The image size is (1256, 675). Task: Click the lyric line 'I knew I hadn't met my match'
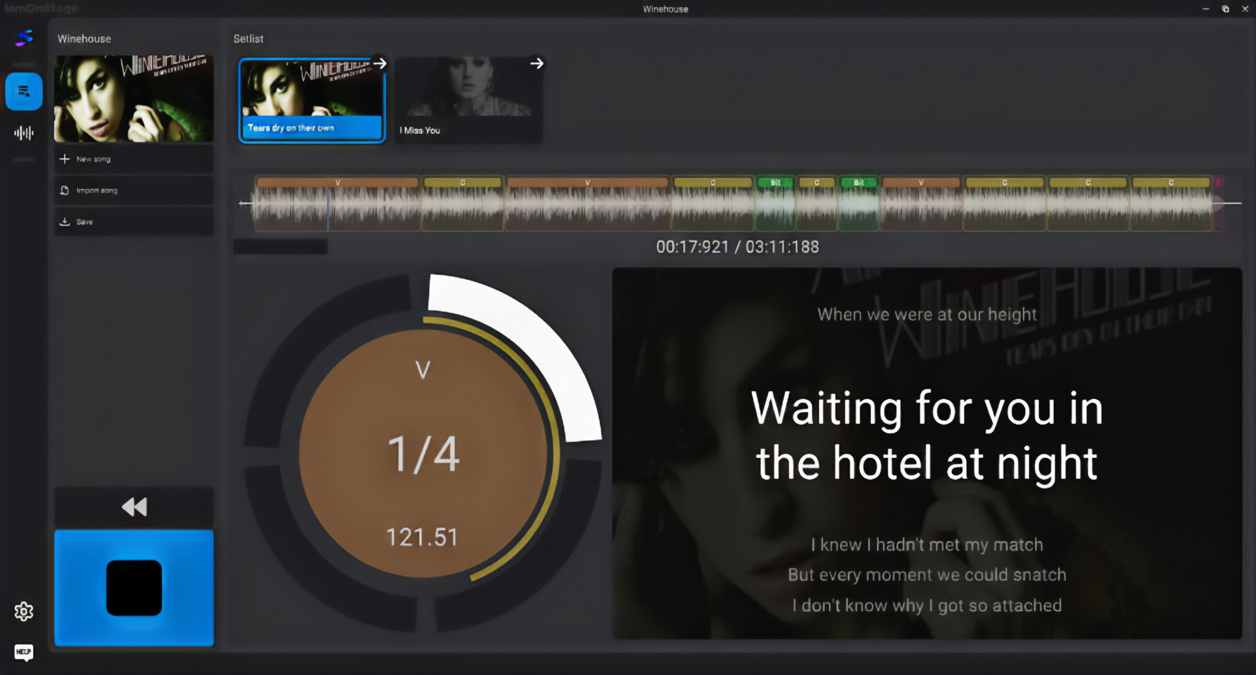click(x=926, y=545)
